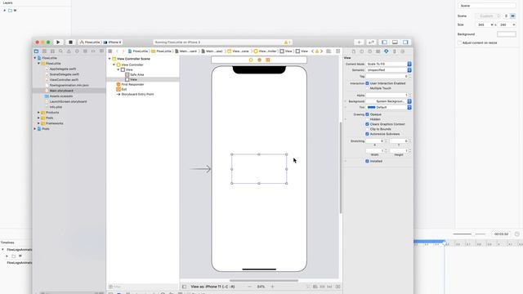Open the Semantic dropdown
Viewport: 523px width, 294px height.
tap(389, 70)
